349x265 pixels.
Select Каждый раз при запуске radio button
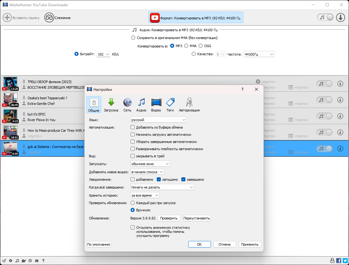(x=133, y=203)
